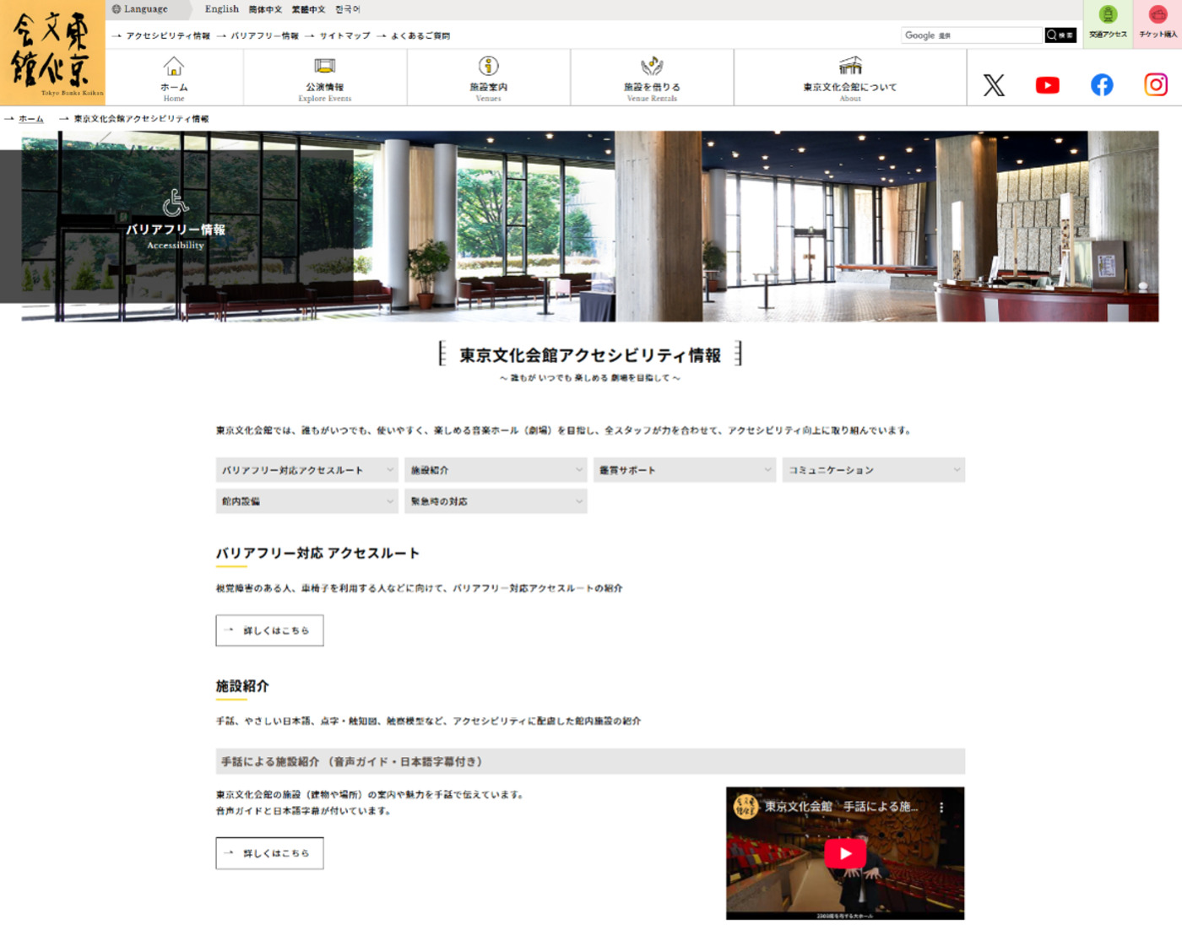Open the X social media icon
The image size is (1182, 930).
[993, 84]
